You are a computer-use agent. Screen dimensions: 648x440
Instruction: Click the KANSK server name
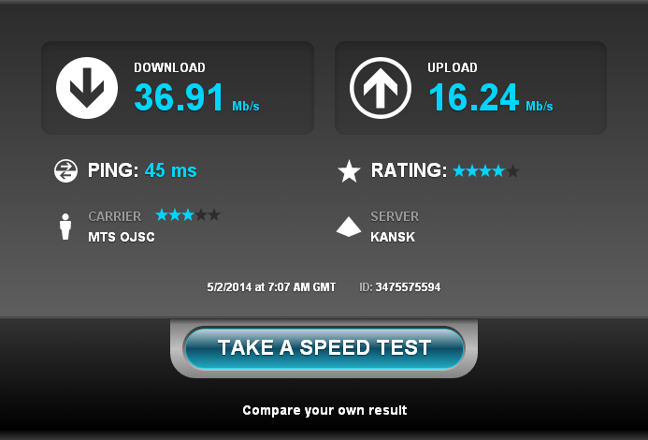393,237
